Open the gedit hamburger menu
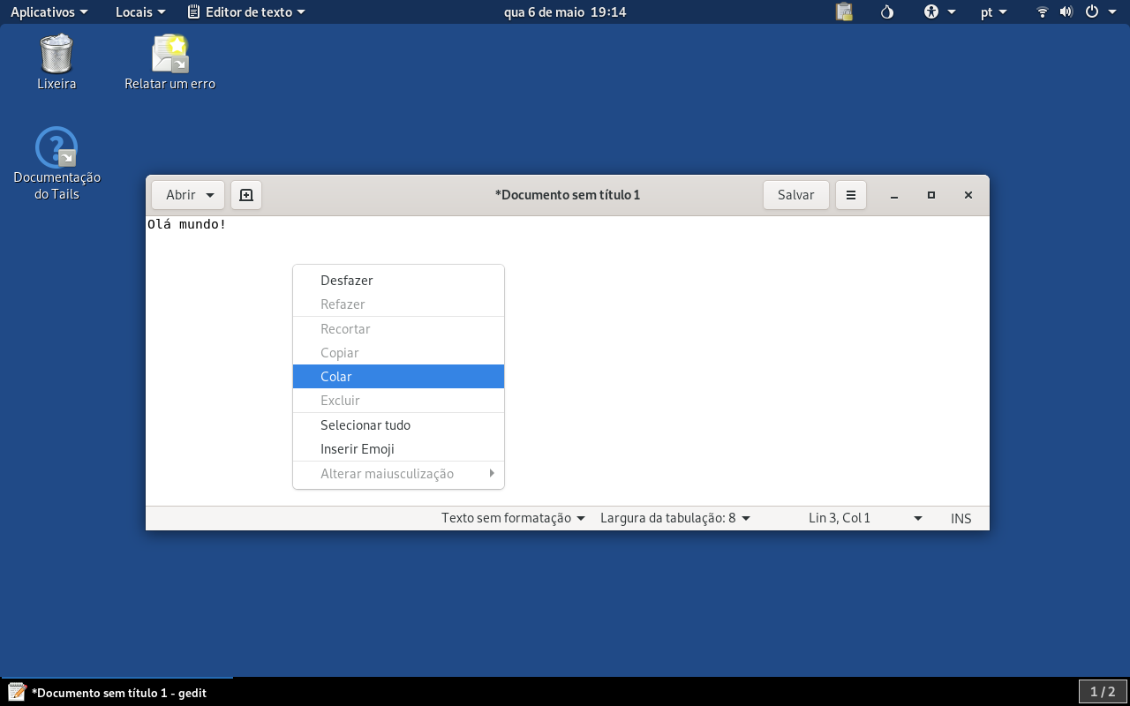Image resolution: width=1130 pixels, height=706 pixels. coord(851,195)
